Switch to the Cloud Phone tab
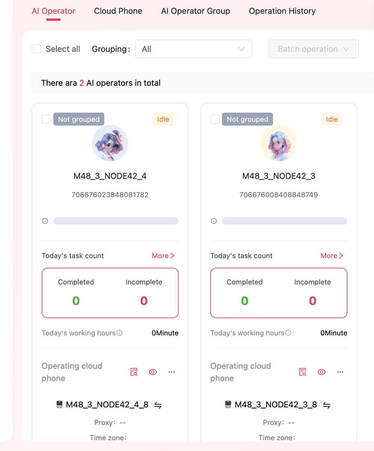 coord(118,11)
